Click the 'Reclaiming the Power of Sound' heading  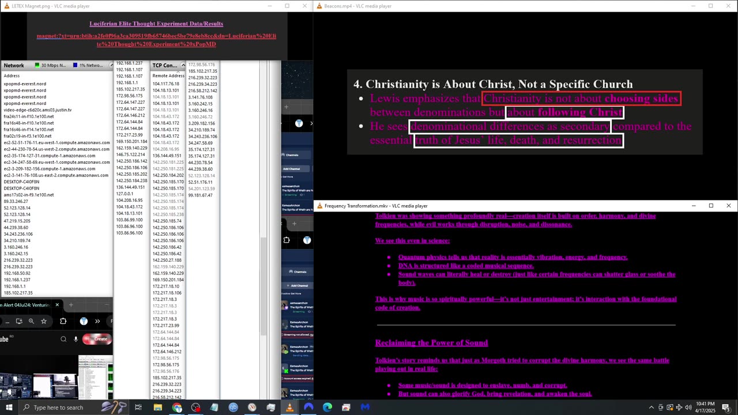(431, 343)
